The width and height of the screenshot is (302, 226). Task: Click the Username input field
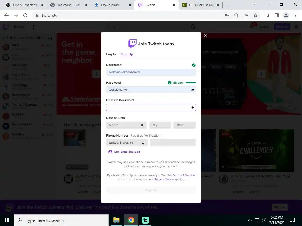pyautogui.click(x=151, y=72)
